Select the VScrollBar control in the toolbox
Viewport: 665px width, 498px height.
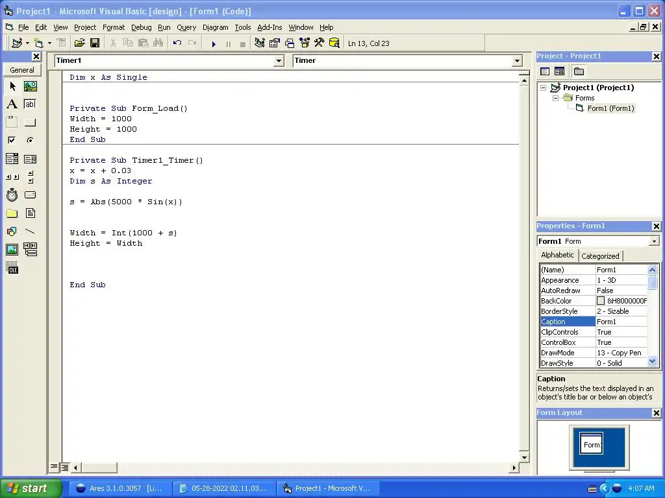coord(30,177)
